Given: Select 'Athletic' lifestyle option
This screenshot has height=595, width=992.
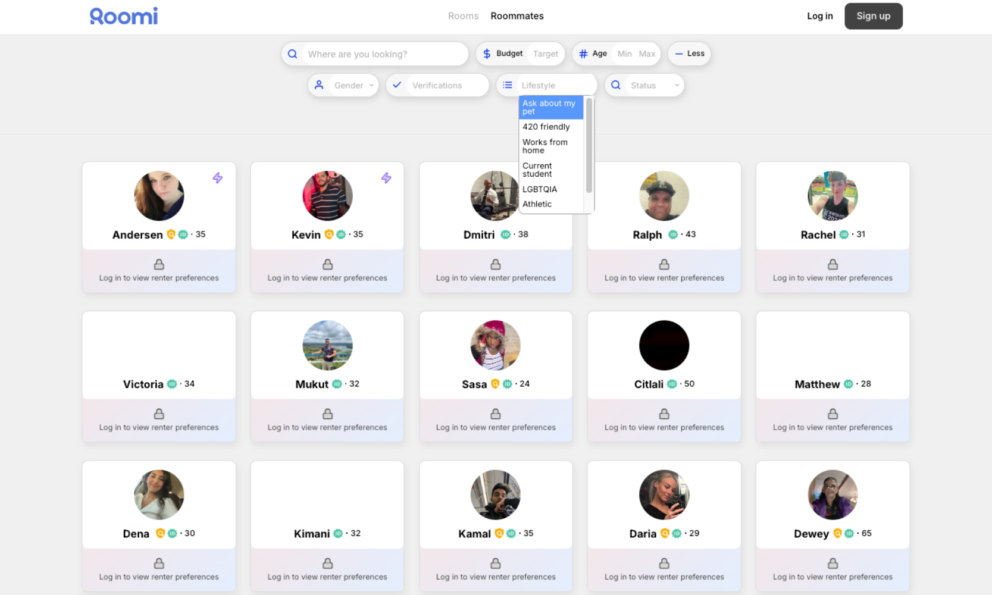Looking at the screenshot, I should pos(551,204).
